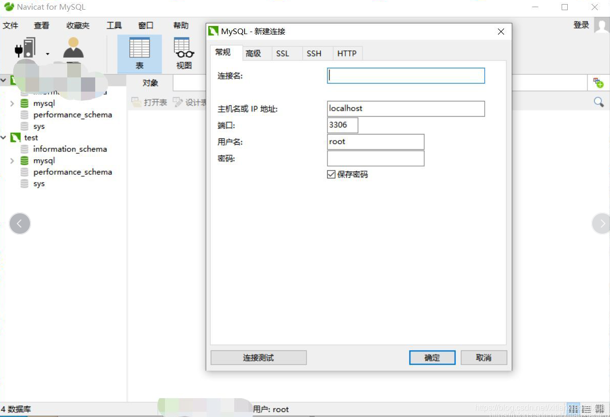Click mysql database icon under test
610x417 pixels.
(x=24, y=161)
